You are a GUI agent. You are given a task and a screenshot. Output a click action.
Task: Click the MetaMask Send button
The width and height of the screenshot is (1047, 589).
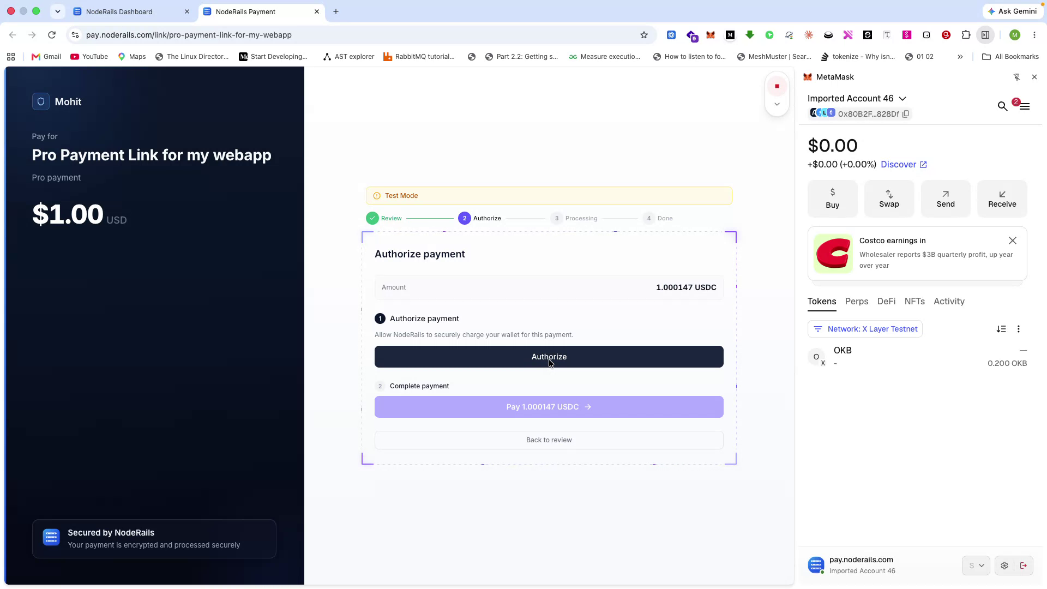pos(946,199)
